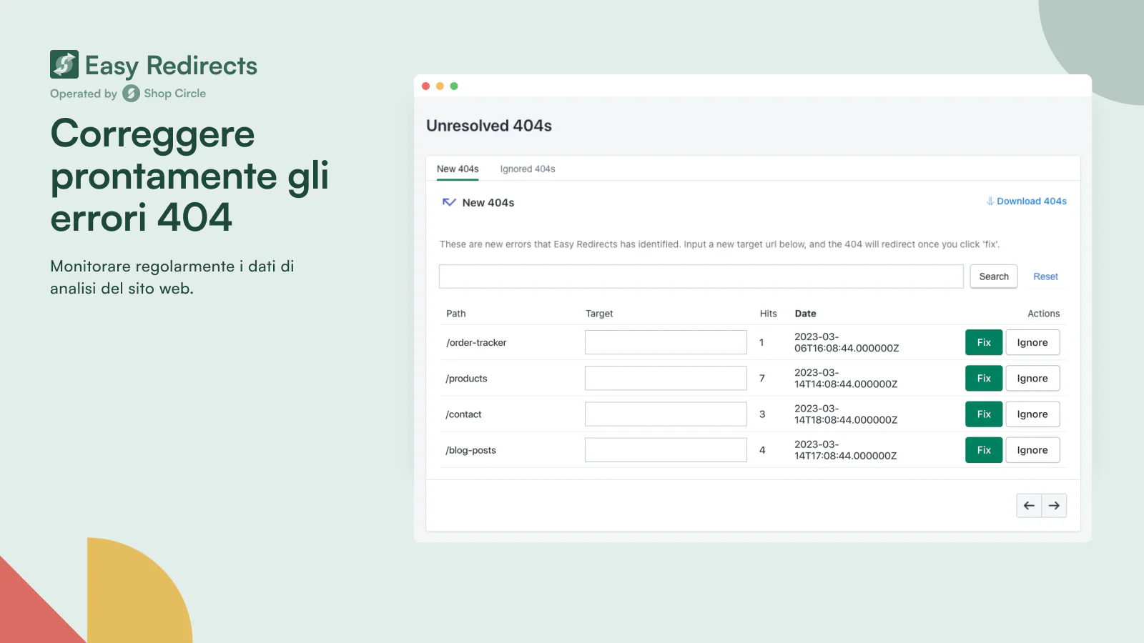Fix the /blog-posts 404

[x=984, y=449]
